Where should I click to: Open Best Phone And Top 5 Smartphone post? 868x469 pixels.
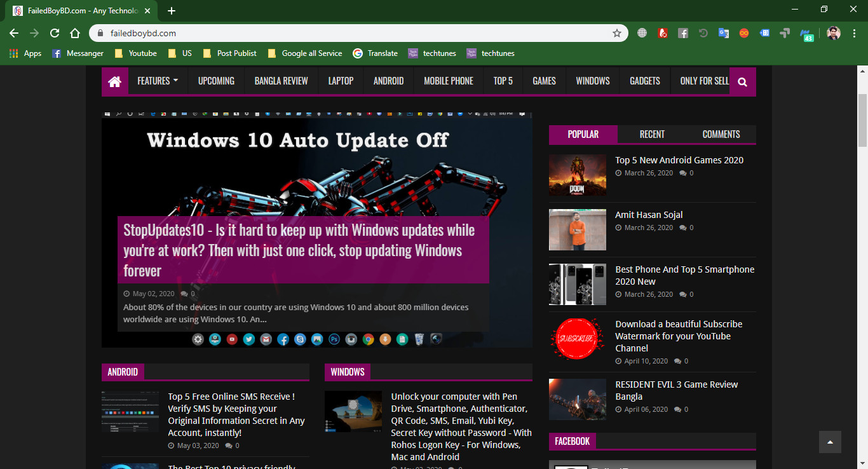pos(684,275)
